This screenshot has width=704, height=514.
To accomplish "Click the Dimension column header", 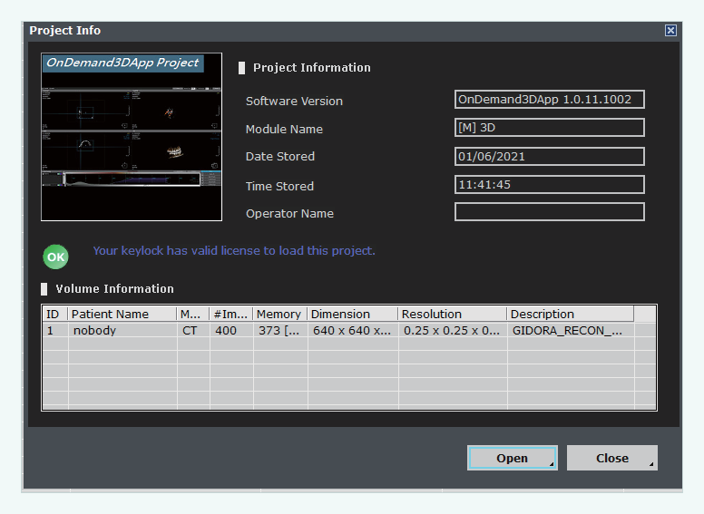I will [352, 314].
